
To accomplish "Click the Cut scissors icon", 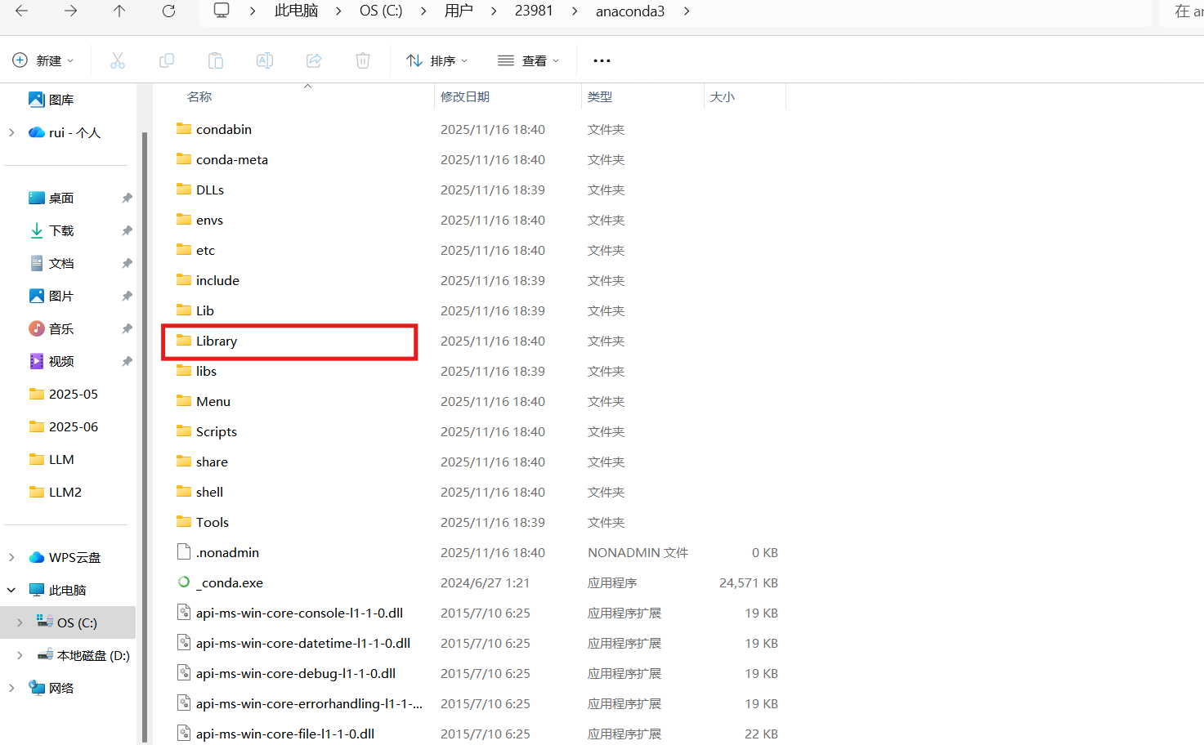I will tap(118, 60).
